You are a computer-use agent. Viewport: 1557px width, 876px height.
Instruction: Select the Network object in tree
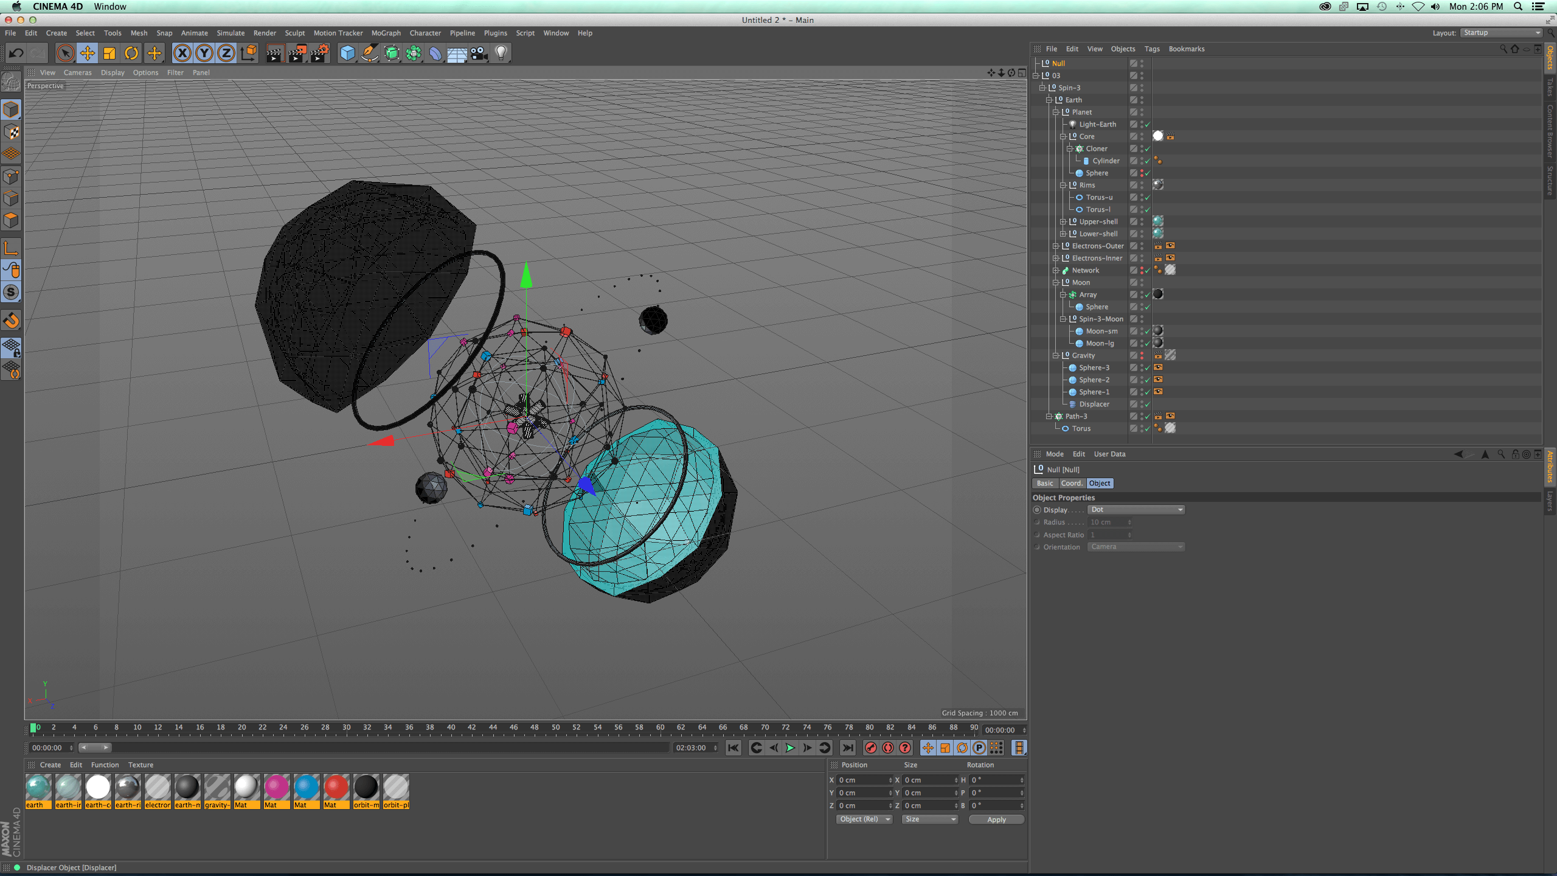click(1085, 270)
